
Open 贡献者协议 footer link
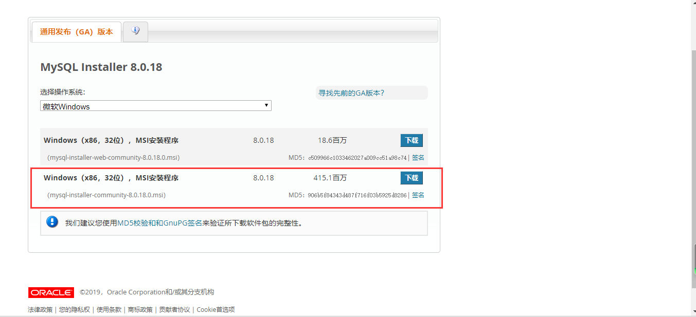coord(174,310)
